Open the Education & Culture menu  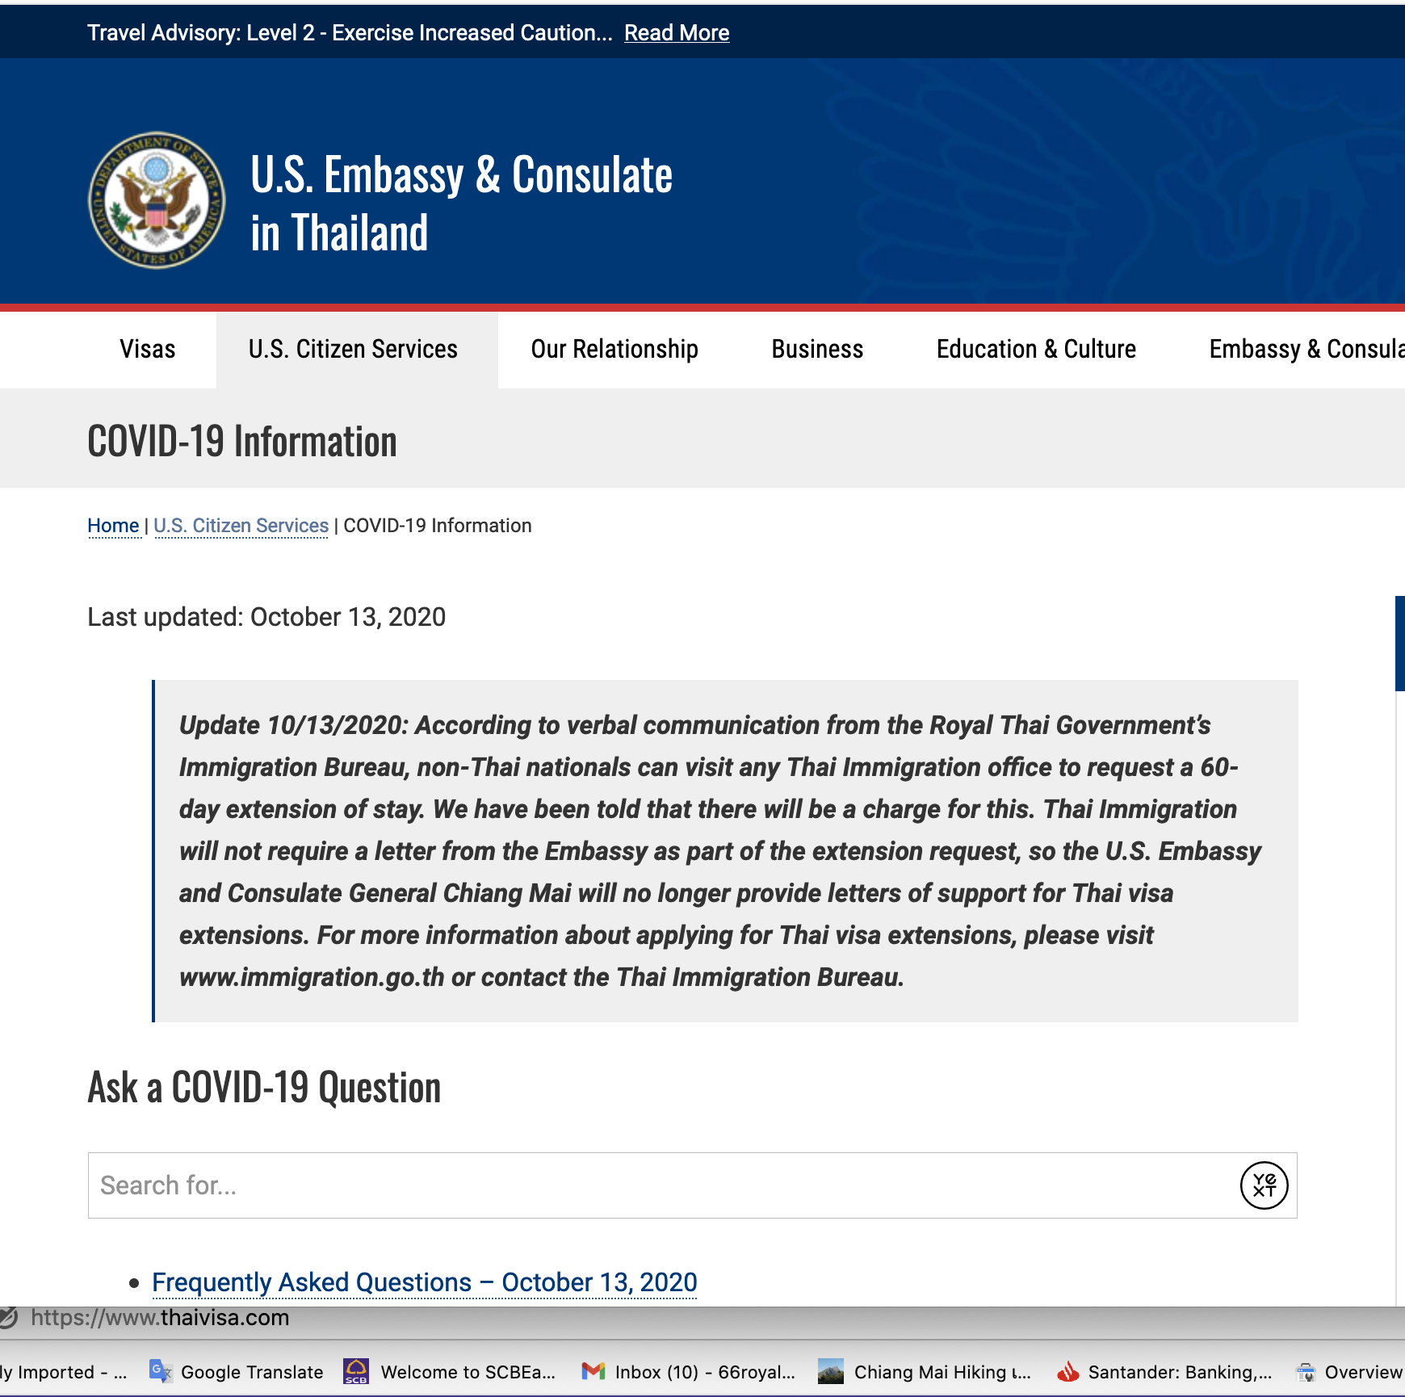pyautogui.click(x=1036, y=349)
